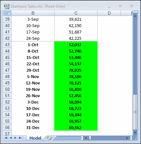
Task: Select green cell showing 60,562
Action: [76, 127]
